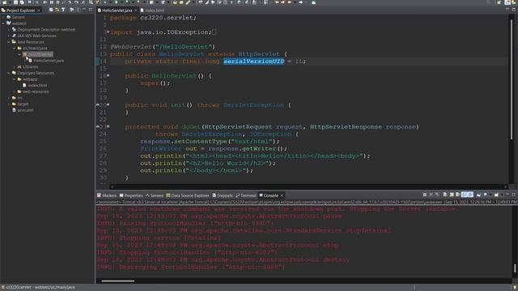518x291 pixels.
Task: Click the Save All icon in main toolbar
Action: click(22, 2)
